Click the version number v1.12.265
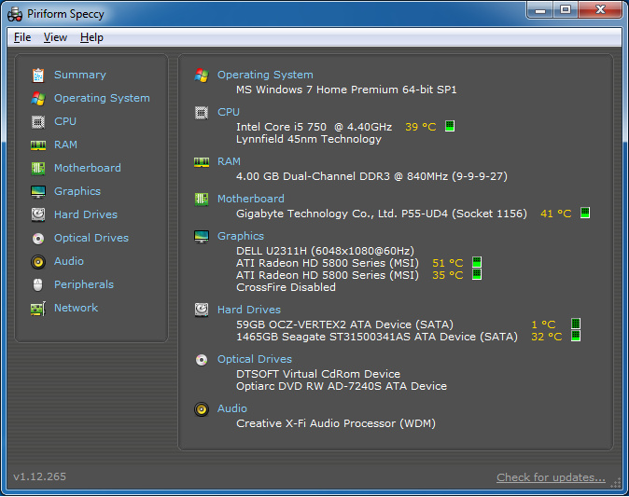629x497 pixels. (x=40, y=476)
